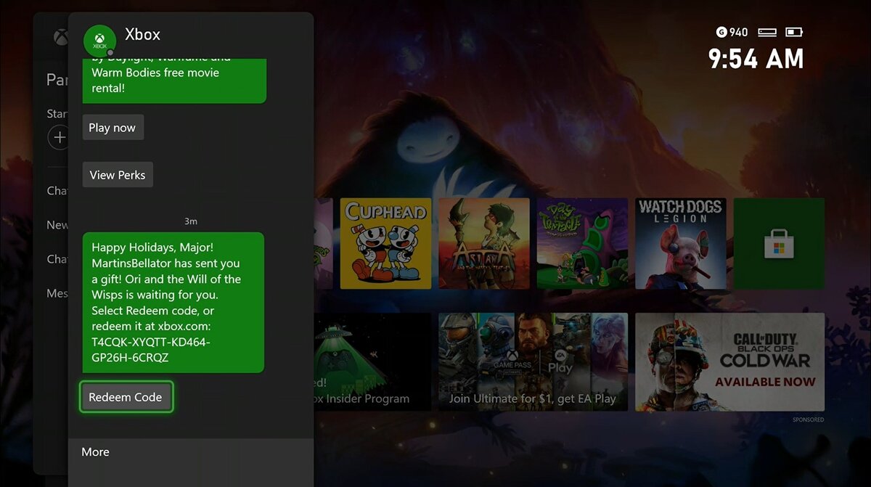Click the plus button in the Parties panel
The height and width of the screenshot is (487, 871).
coord(59,137)
